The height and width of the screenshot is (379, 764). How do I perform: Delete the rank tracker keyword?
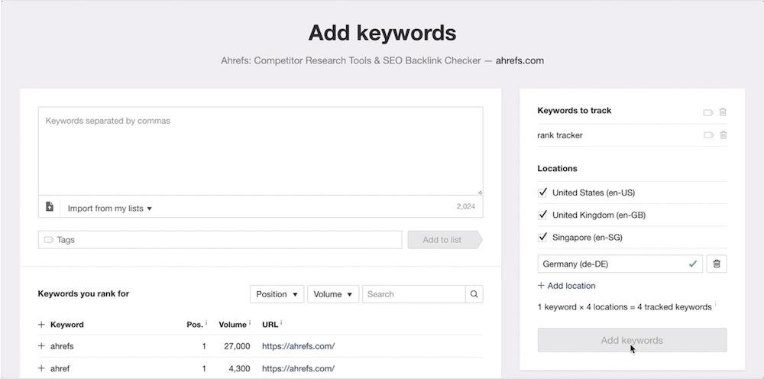point(724,135)
